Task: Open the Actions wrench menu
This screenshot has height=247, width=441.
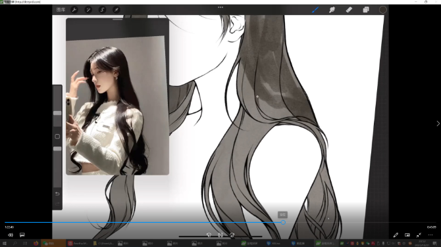Action: pos(74,10)
